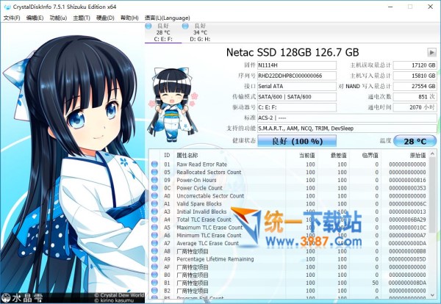Image resolution: width=441 pixels, height=304 pixels.
Task: Click the CrystalDiskInfo app icon in title bar
Action: 7,7
